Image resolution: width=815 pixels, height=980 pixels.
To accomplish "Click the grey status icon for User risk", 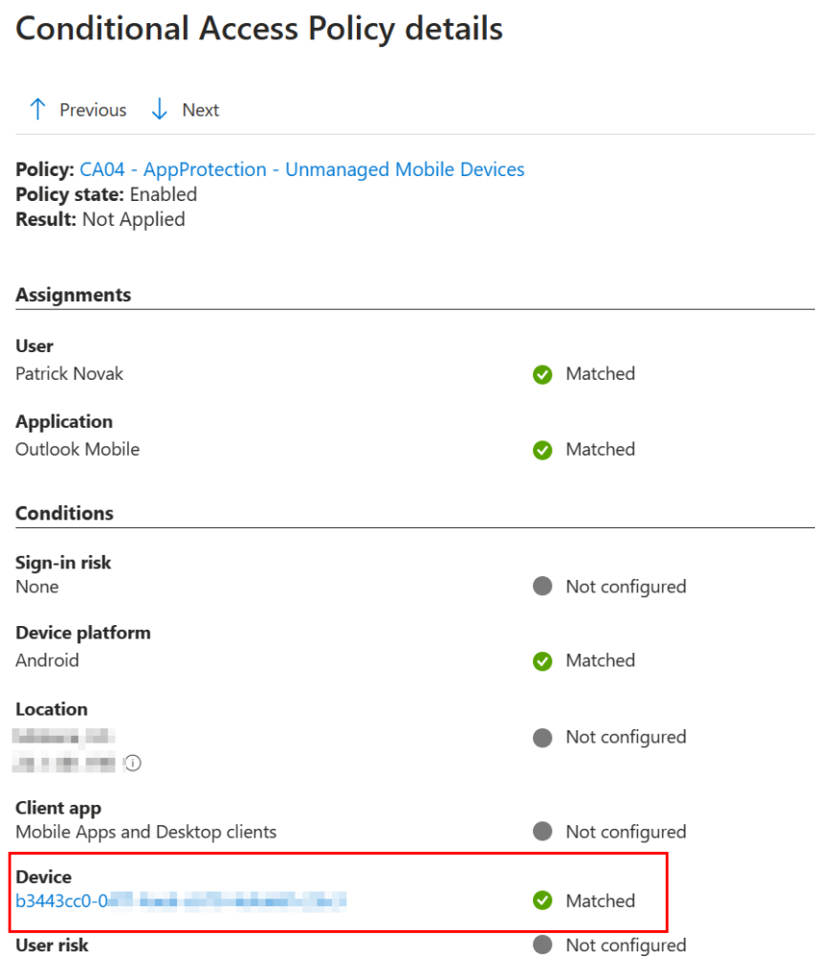I will pos(542,946).
